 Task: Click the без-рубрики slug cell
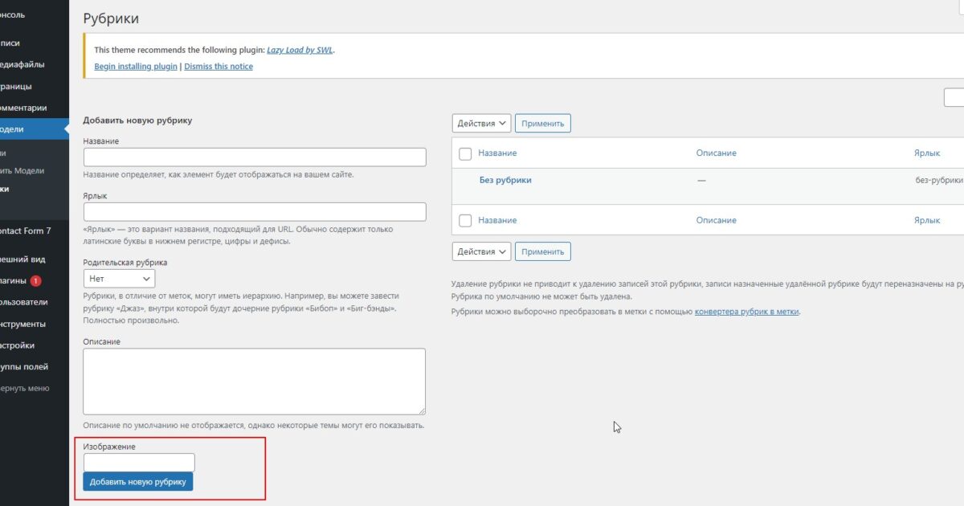[x=939, y=181]
